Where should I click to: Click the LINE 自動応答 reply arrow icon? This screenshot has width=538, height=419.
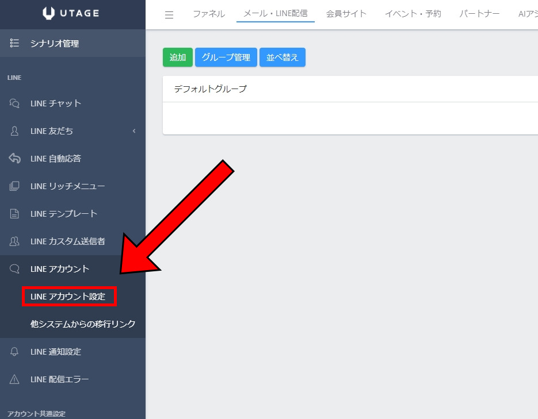click(15, 159)
